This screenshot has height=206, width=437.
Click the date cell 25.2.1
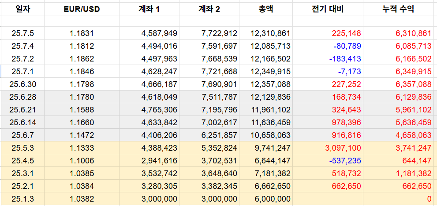pyautogui.click(x=22, y=186)
